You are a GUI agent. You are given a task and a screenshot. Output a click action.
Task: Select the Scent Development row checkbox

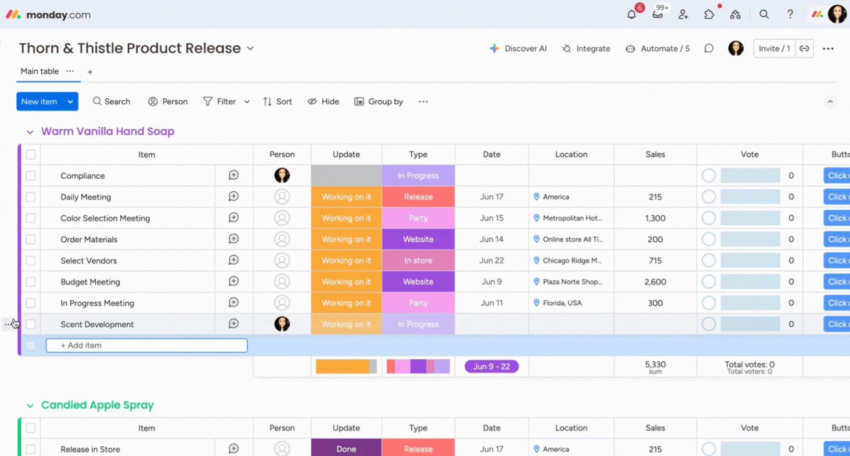[x=31, y=324]
